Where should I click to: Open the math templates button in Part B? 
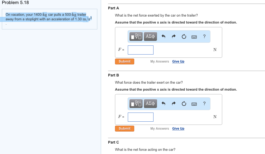tap(136, 104)
